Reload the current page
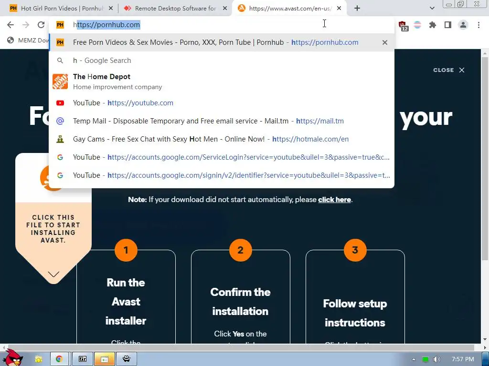Screen dimensions: 489x366 click(x=41, y=25)
